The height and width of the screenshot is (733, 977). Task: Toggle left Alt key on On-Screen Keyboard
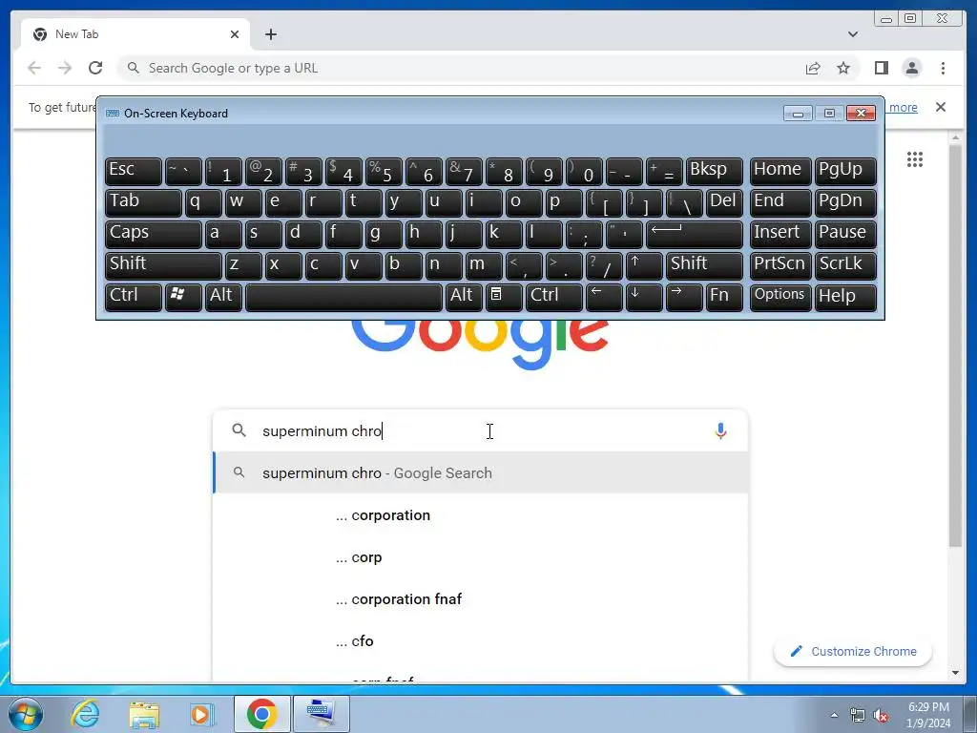click(x=223, y=298)
